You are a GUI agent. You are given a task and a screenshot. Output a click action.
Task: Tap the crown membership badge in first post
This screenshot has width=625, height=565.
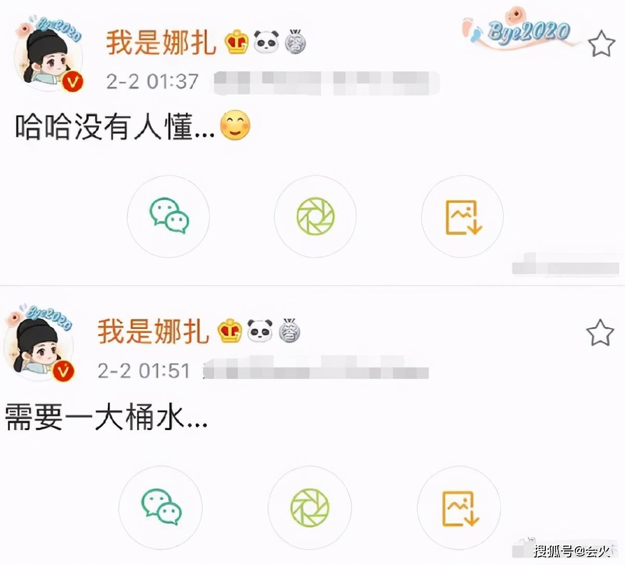(237, 42)
